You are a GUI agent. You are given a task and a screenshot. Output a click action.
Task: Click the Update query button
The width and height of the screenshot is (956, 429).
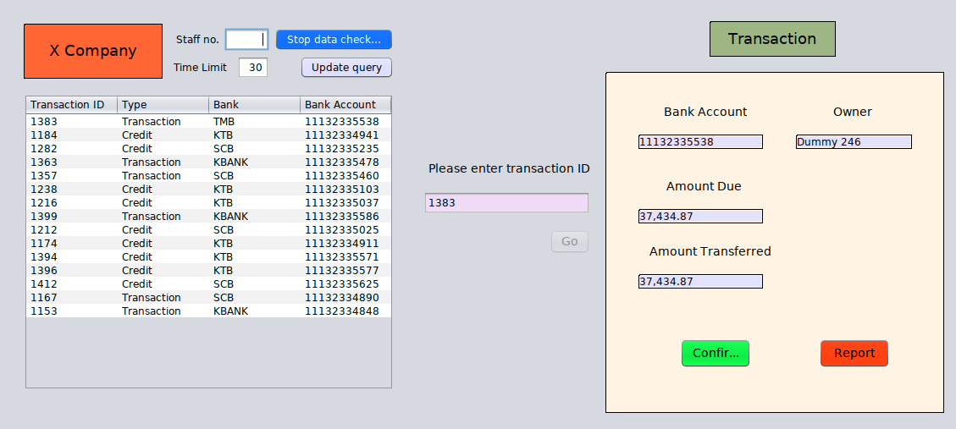pos(346,68)
